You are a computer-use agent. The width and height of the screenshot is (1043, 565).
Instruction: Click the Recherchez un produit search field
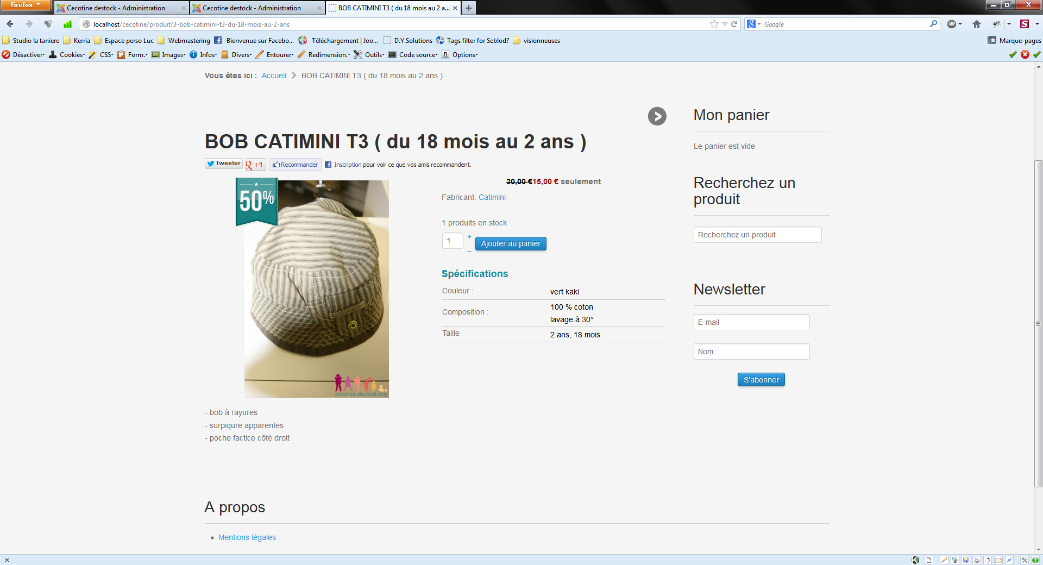point(757,235)
